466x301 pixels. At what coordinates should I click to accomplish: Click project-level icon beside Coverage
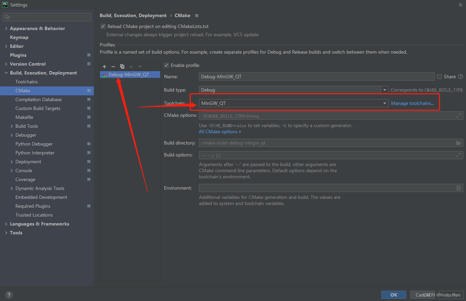pyautogui.click(x=89, y=179)
